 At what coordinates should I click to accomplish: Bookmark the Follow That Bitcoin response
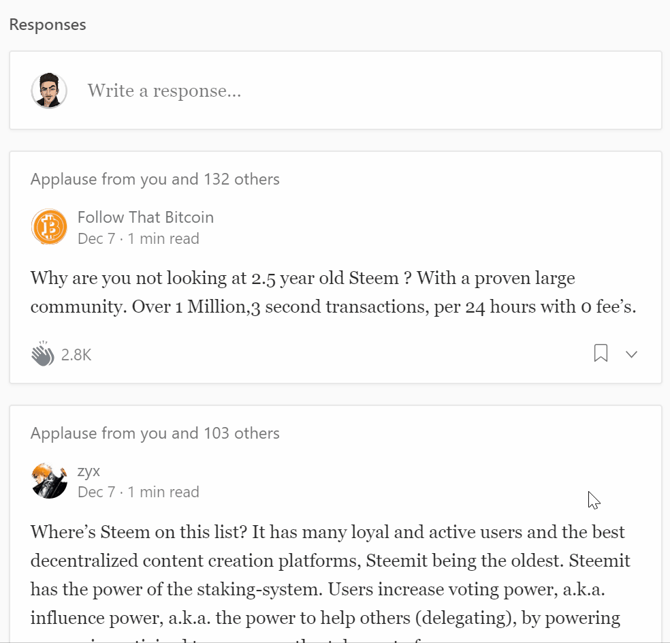(601, 354)
